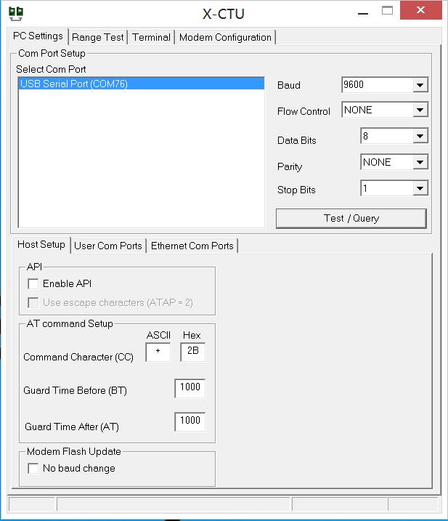
Task: Open the Stop Bits dropdown
Action: coord(420,189)
